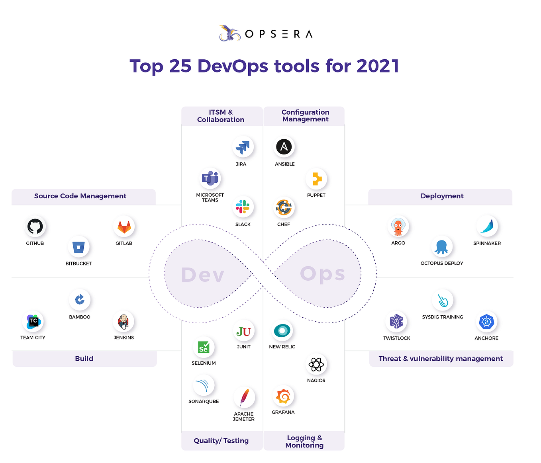This screenshot has height=463, width=541.
Task: Select the Slack logo
Action: [243, 207]
